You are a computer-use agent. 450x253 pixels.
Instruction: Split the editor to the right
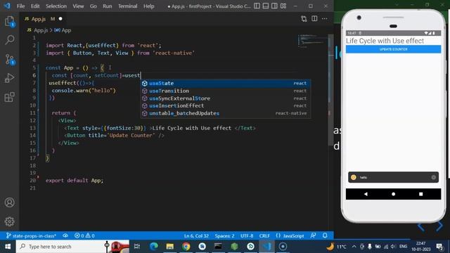click(x=314, y=19)
